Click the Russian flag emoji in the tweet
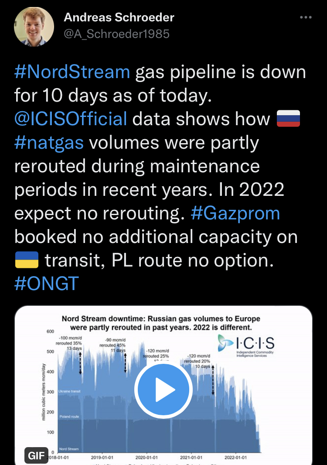 [288, 119]
